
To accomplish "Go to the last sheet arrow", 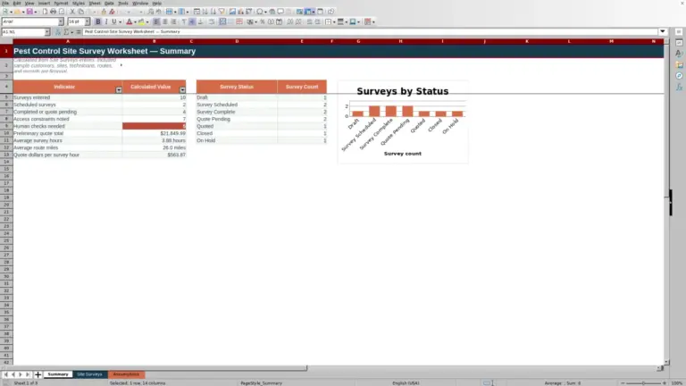I will coord(28,374).
